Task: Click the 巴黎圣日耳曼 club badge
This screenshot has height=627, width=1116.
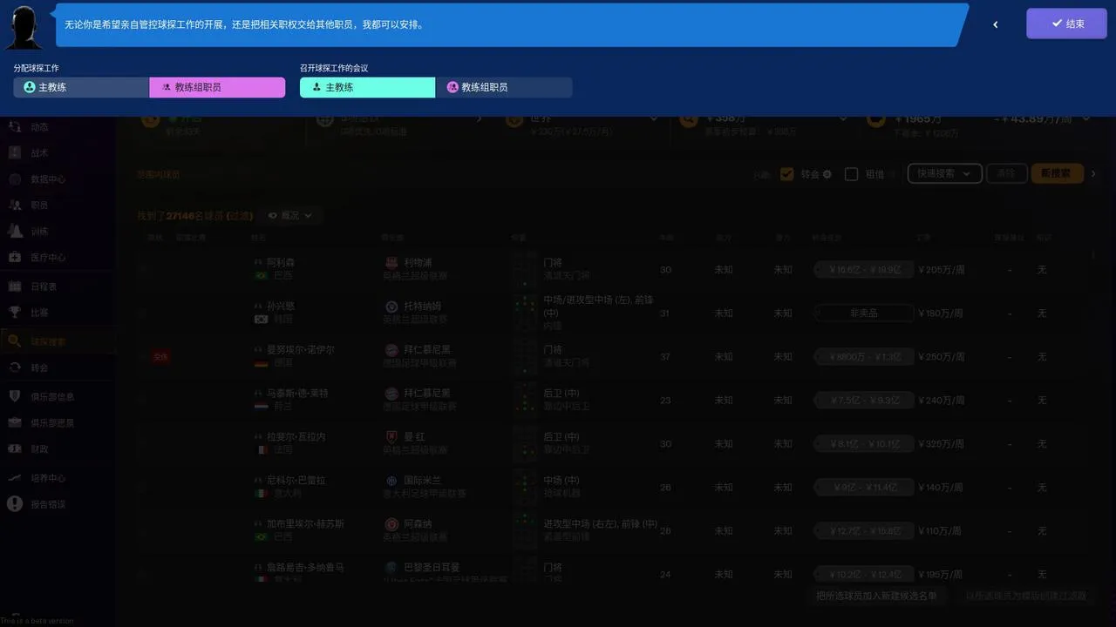Action: click(x=391, y=568)
